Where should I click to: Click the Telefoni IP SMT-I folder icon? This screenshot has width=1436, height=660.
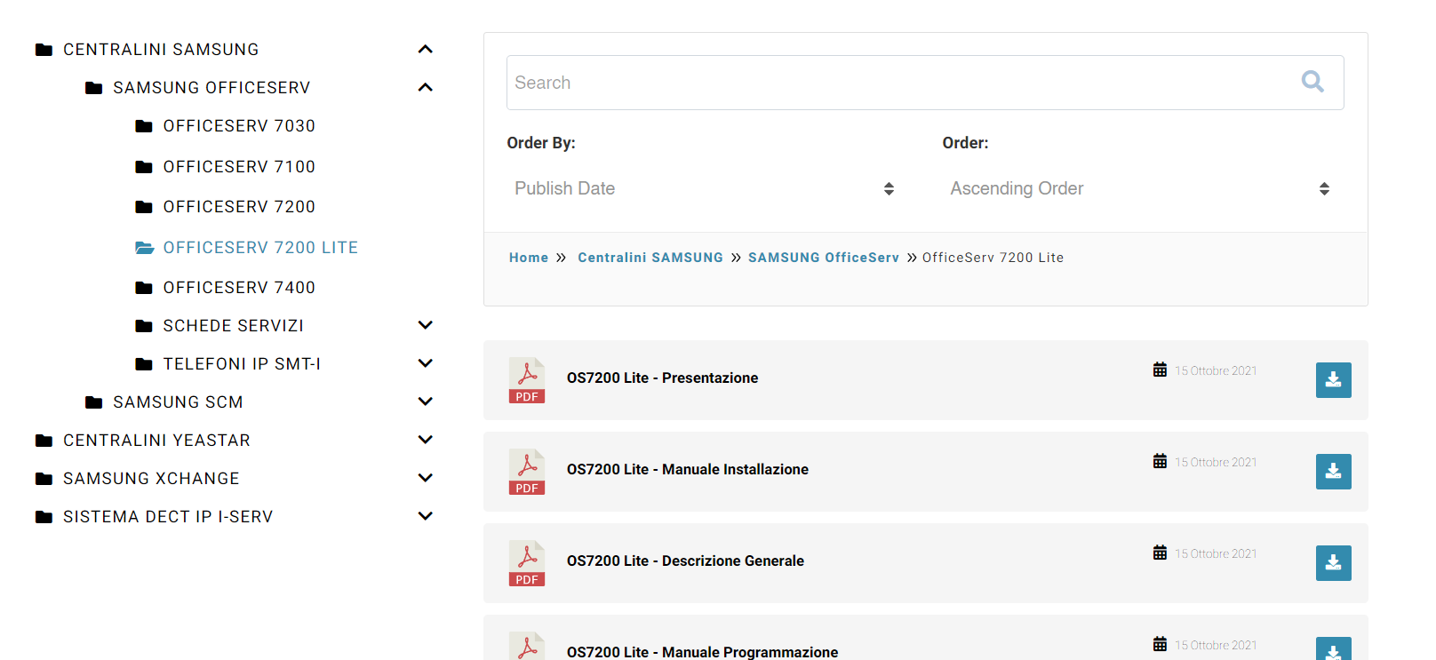tap(144, 364)
